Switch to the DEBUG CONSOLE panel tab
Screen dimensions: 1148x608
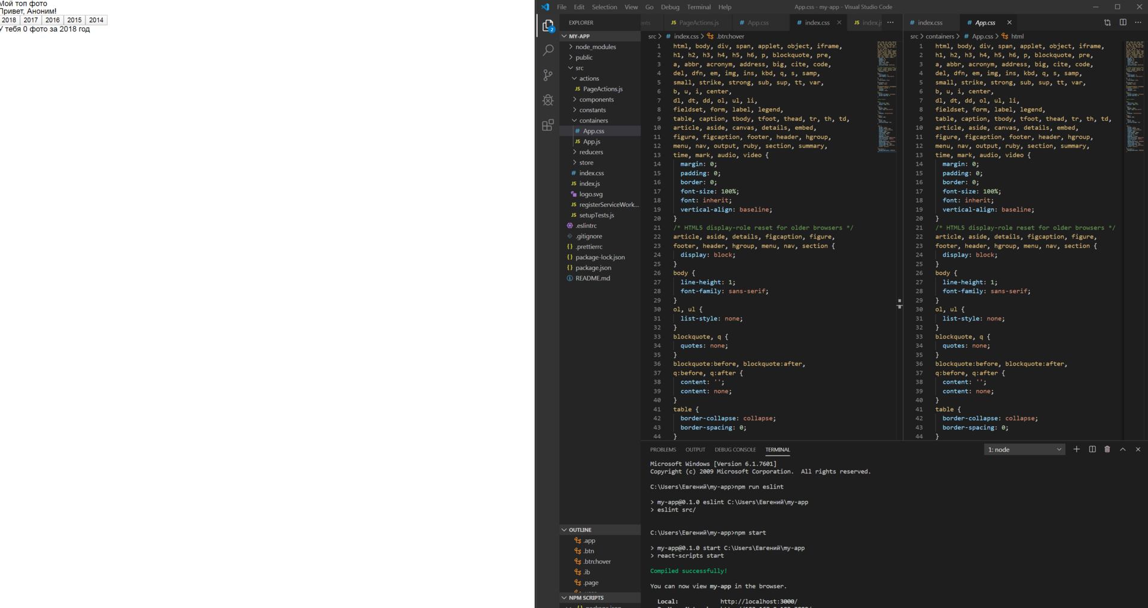pos(735,450)
